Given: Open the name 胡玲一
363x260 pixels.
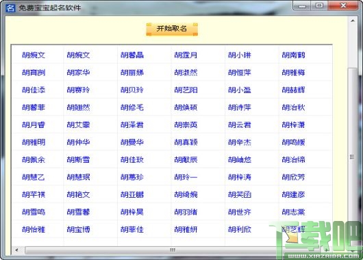Looking at the screenshot, I should coord(186,177).
